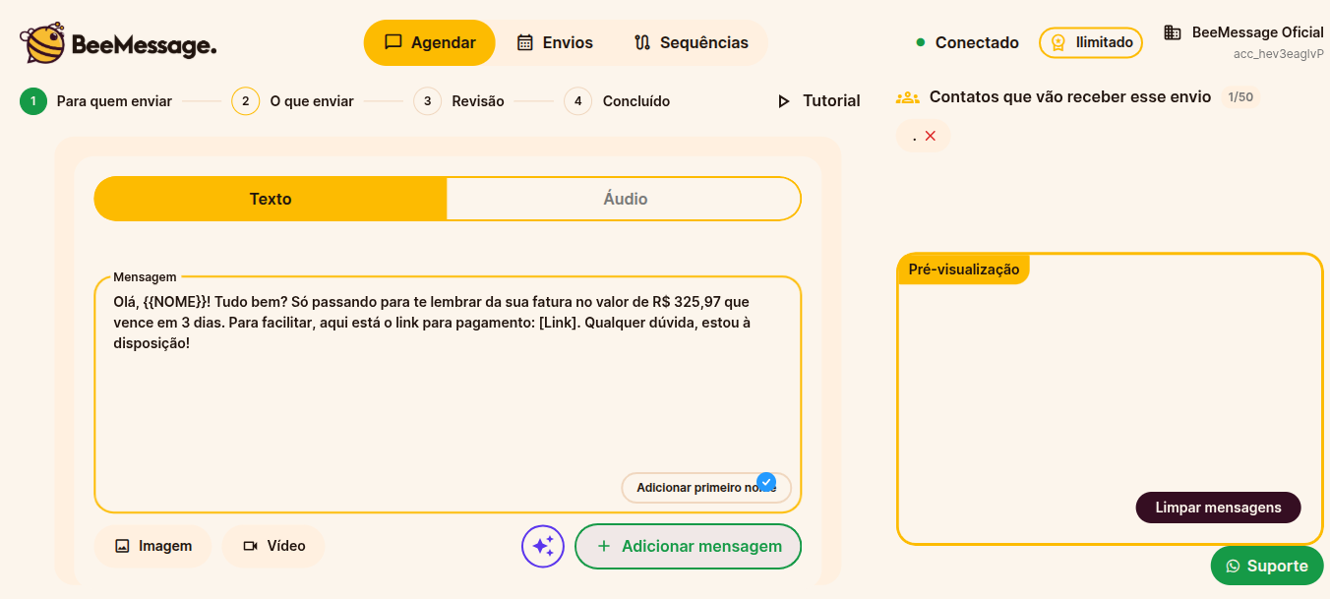Open the Sequências section
The height and width of the screenshot is (599, 1330).
click(691, 42)
